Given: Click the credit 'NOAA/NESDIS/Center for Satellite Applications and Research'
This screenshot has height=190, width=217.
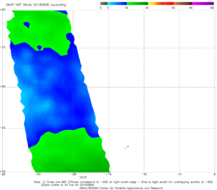Looking at the screenshot, I should [121, 188].
